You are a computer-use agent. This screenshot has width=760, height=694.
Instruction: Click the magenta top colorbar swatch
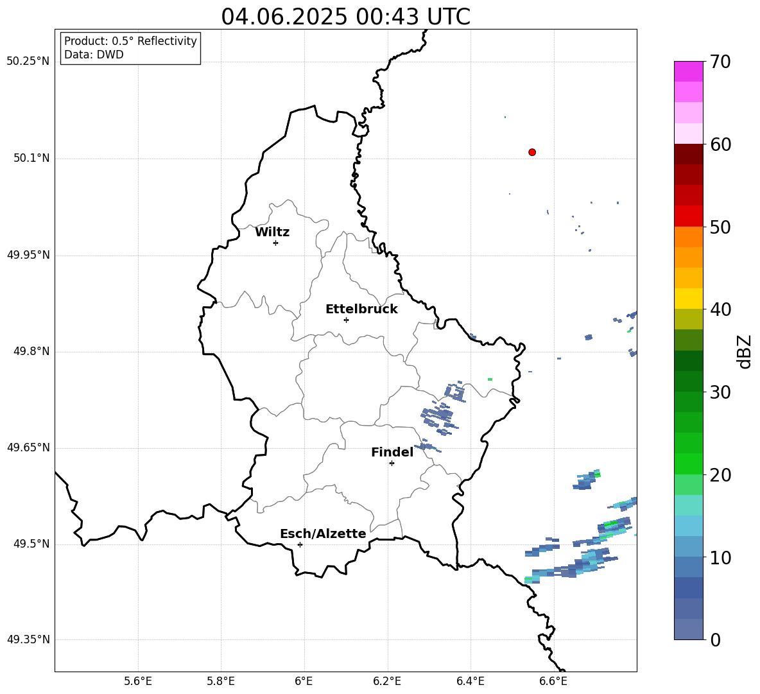[x=688, y=71]
